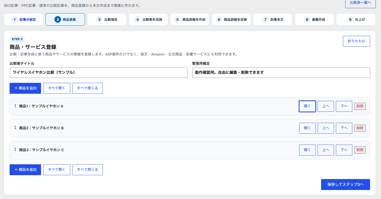Go to step 1 記事の設定
The image size is (381, 199).
pyautogui.click(x=24, y=19)
